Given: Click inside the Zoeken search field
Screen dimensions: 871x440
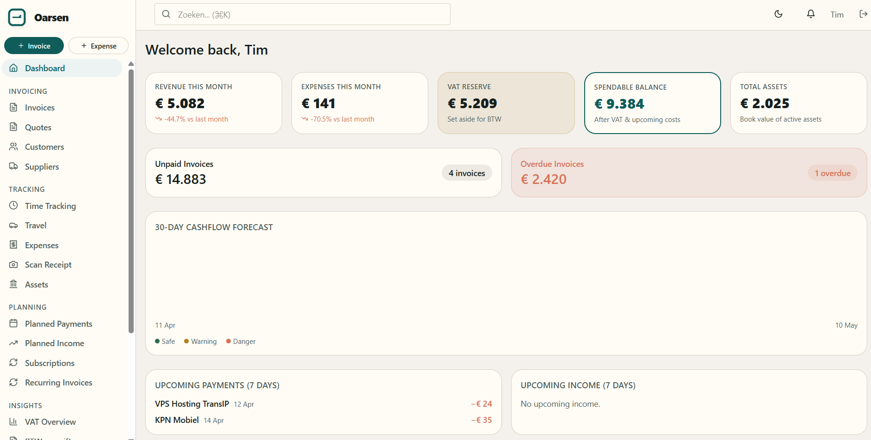Looking at the screenshot, I should tap(302, 14).
